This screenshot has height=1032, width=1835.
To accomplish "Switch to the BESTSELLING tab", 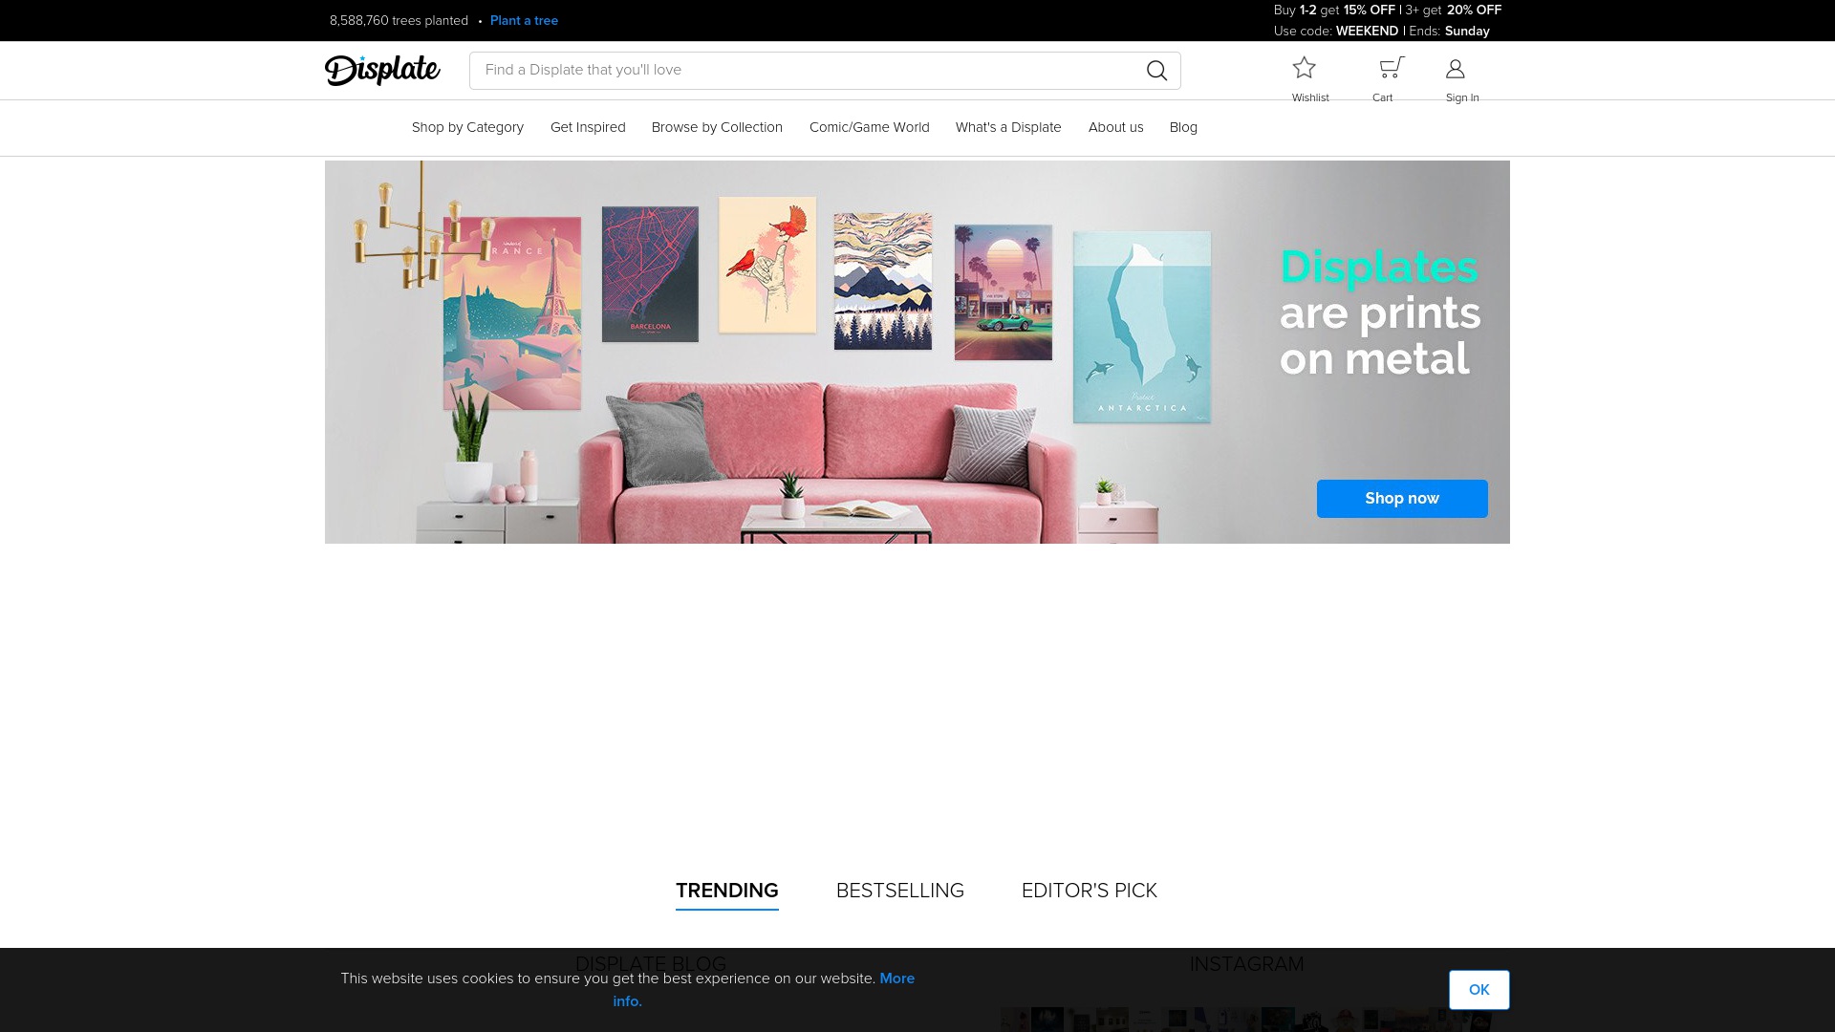I will [899, 891].
